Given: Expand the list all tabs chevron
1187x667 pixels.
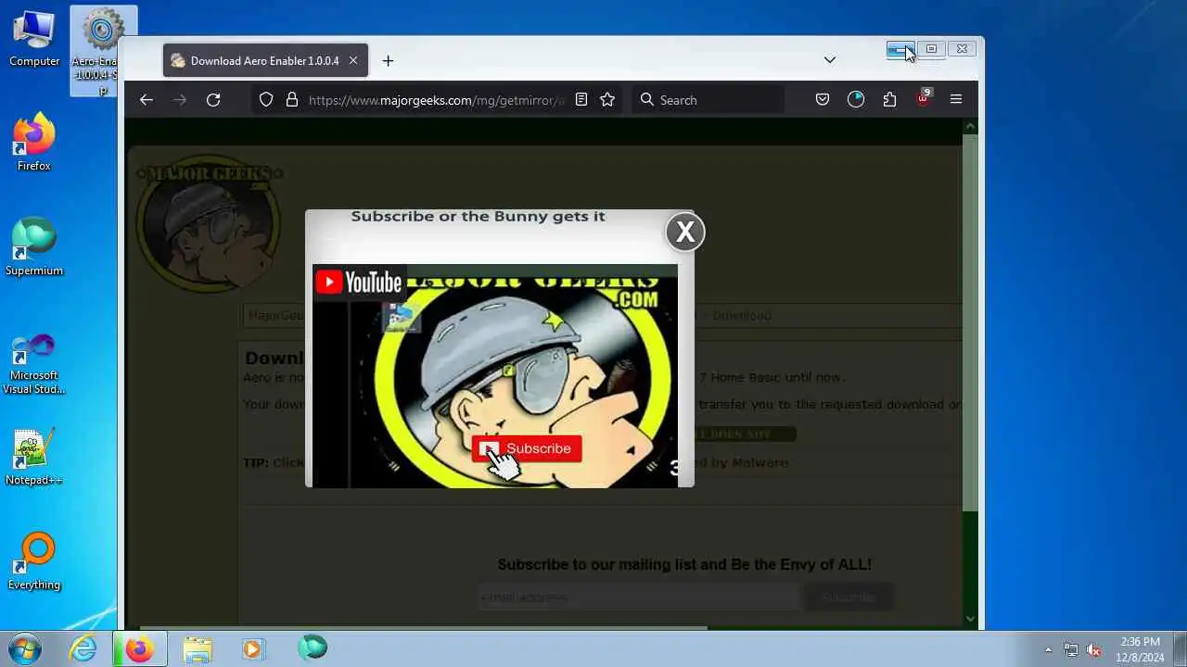Looking at the screenshot, I should coord(830,60).
